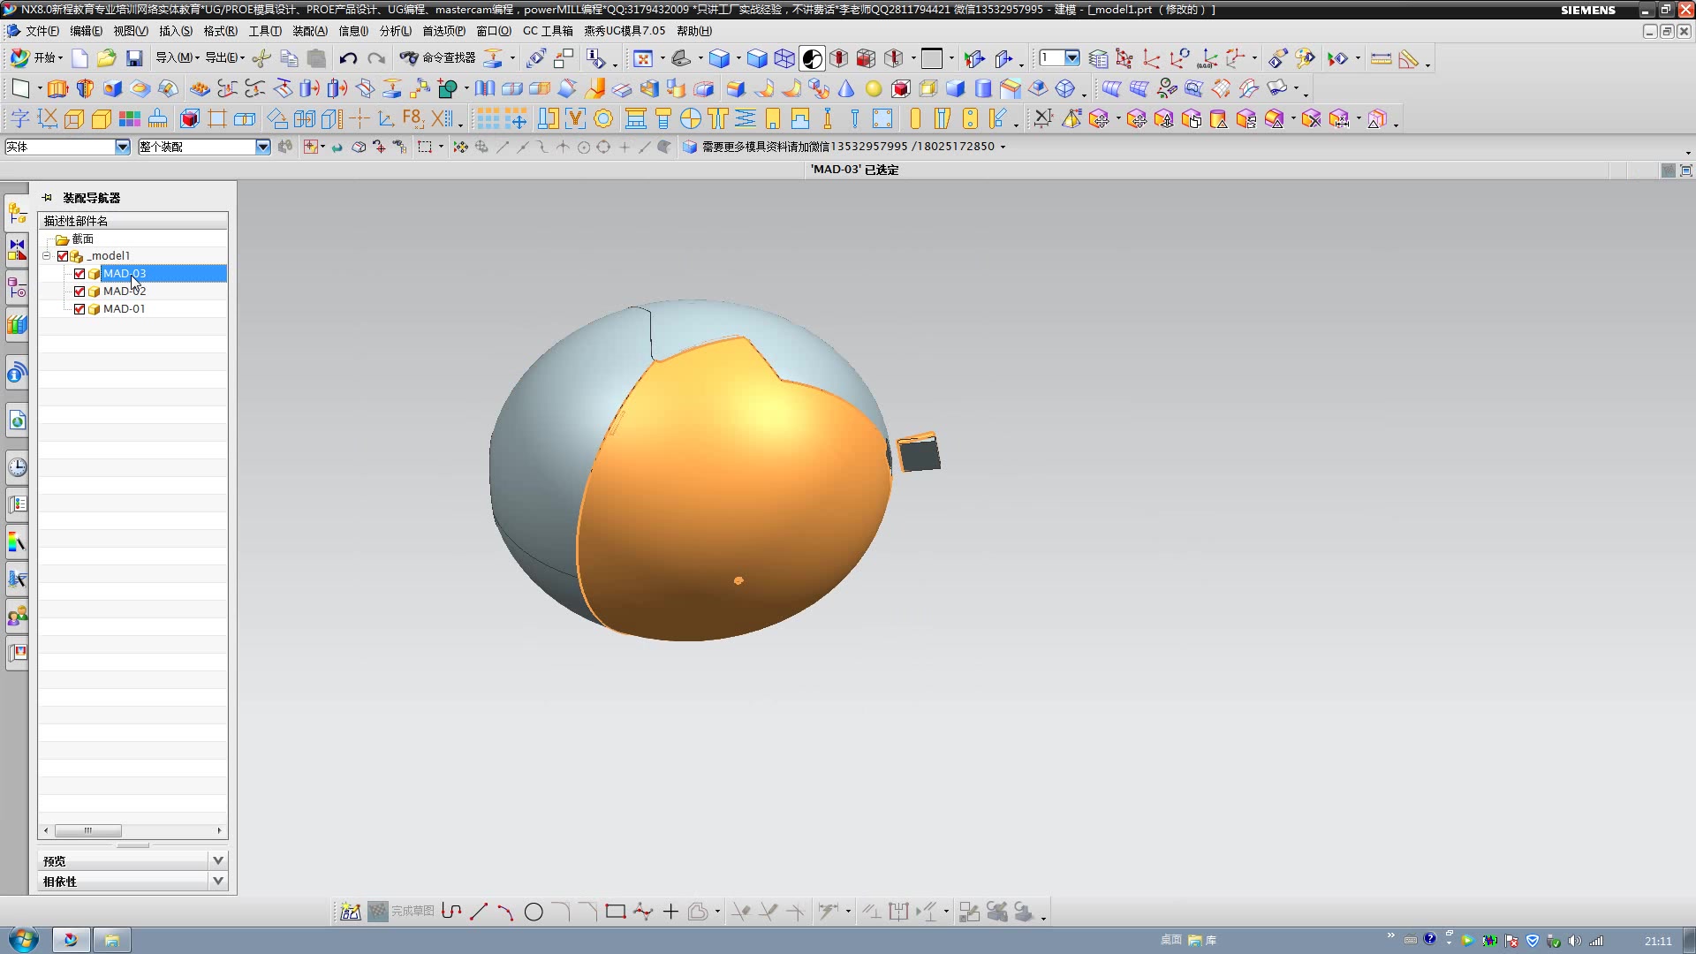Screen dimensions: 1696x954
Task: Expand the 预览 preview panel
Action: (x=218, y=860)
